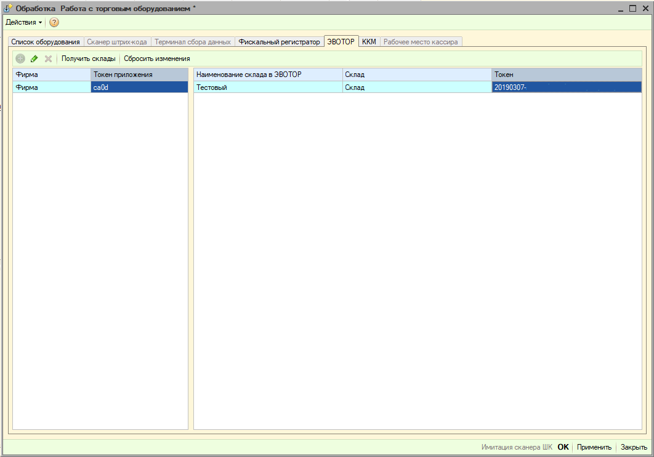Open the Фискальный регистратор tab
This screenshot has width=654, height=457.
coord(280,42)
